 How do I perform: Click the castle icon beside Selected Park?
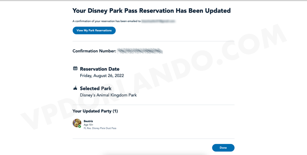pos(75,88)
